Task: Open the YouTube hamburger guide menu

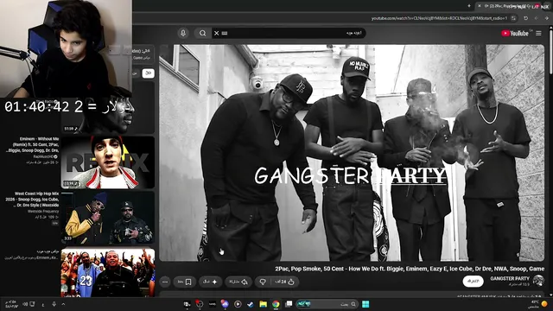Action: tap(538, 33)
